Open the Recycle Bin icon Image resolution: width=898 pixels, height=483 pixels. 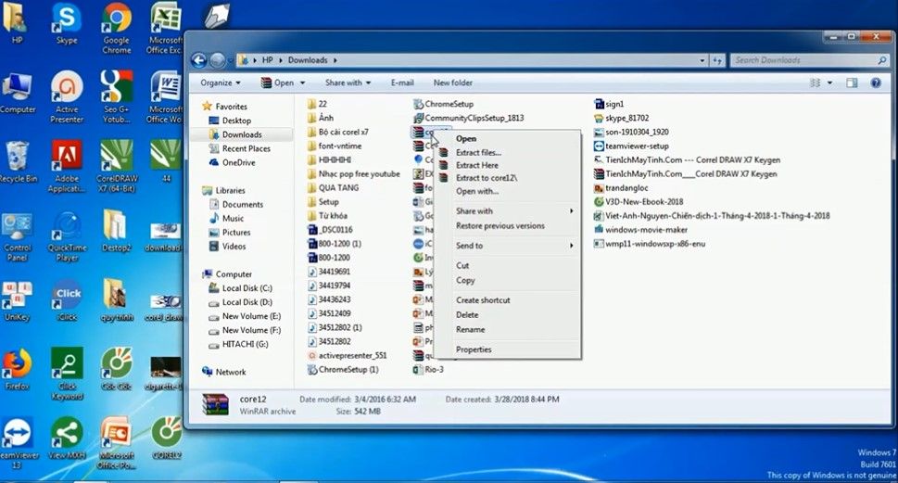[18, 161]
